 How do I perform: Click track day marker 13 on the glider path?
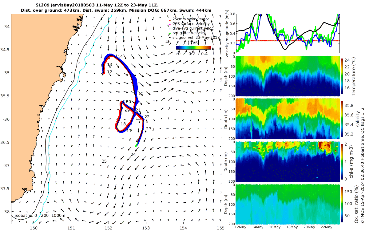pos(109,65)
